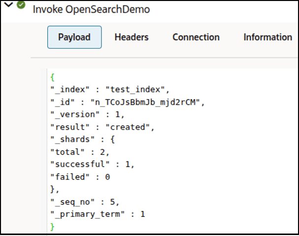Image resolution: width=299 pixels, height=236 pixels.
Task: Click the shards closing brace "}," line
Action: [x=55, y=189]
